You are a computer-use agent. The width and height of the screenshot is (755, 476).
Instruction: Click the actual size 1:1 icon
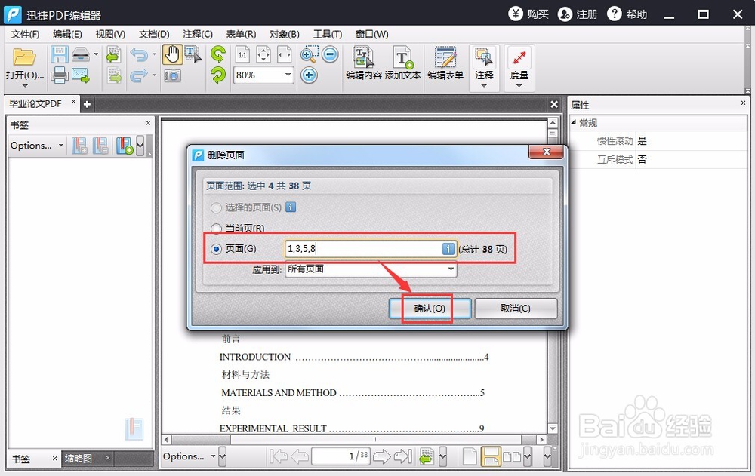(x=242, y=54)
